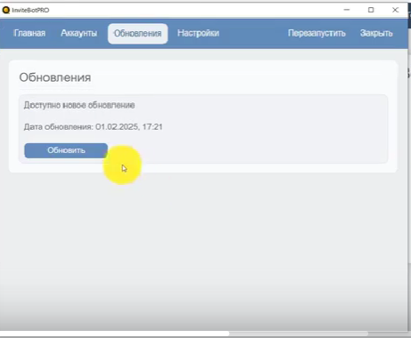The width and height of the screenshot is (411, 338).
Task: Select the Обновления tab
Action: (137, 34)
